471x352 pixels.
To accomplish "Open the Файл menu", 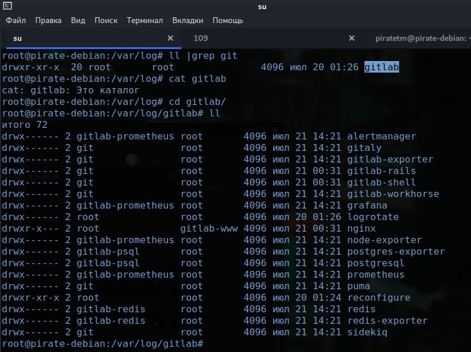I will tap(16, 20).
